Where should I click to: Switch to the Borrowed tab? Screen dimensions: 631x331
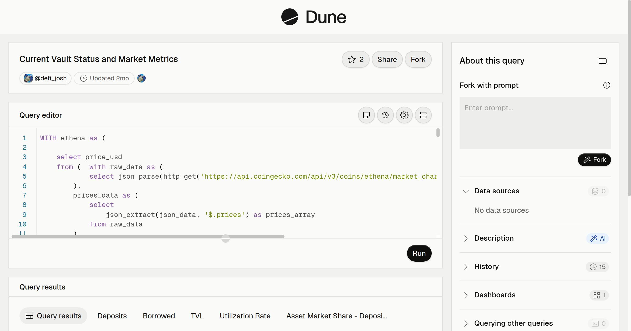(159, 316)
